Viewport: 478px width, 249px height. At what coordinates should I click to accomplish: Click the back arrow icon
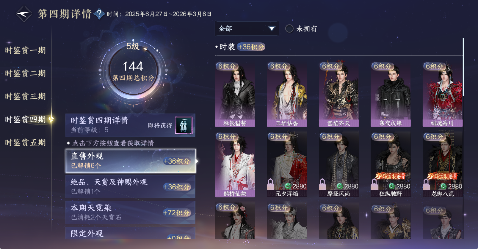24,14
